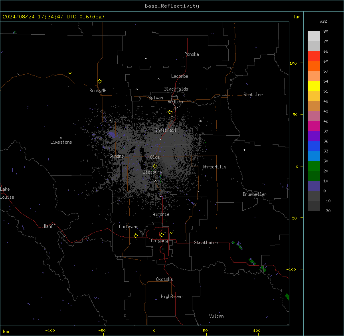Select the magenta 42-39 dBZ legend swatch

point(314,126)
